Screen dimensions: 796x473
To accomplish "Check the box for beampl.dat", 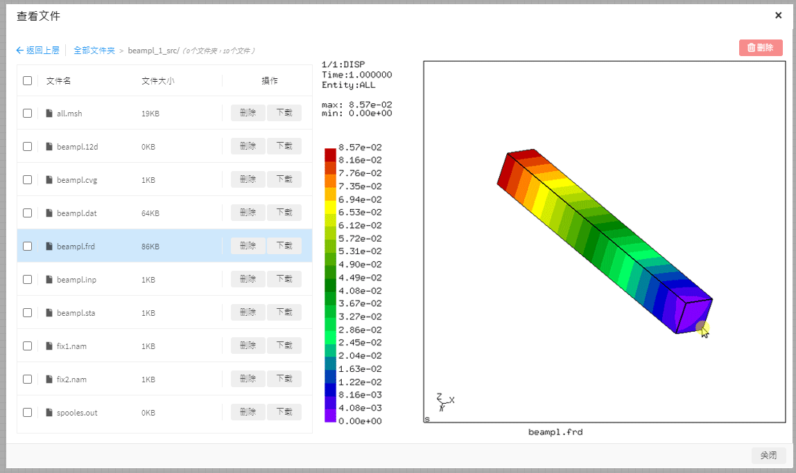I will tap(27, 213).
